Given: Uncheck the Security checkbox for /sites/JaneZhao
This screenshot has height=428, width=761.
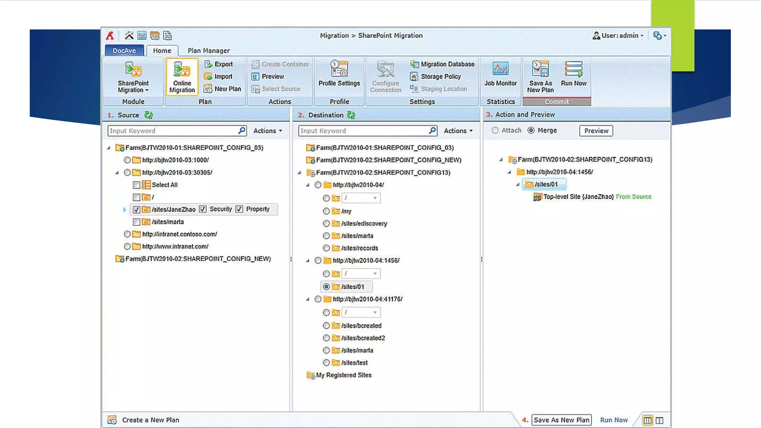Looking at the screenshot, I should pyautogui.click(x=203, y=209).
